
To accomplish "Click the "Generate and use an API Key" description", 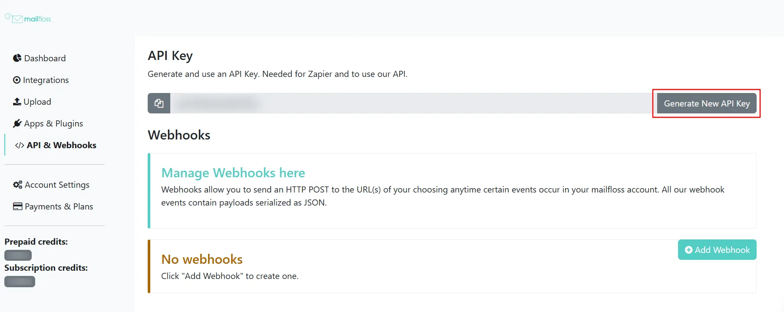I will 278,74.
